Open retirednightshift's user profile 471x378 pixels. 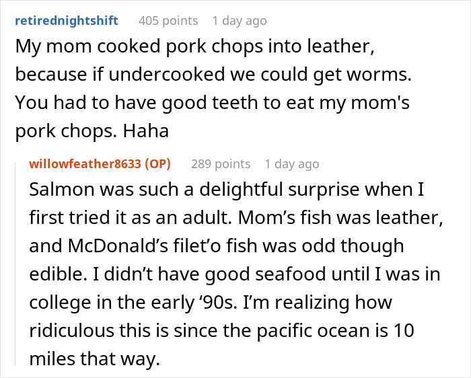[66, 20]
